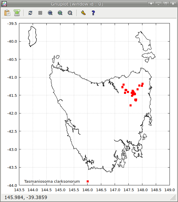The image size is (178, 202).
Task: Apply the previous zoom settings
Action: pyautogui.click(x=50, y=13)
